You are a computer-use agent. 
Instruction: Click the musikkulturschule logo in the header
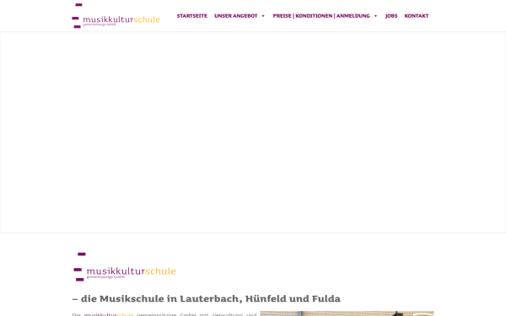click(x=116, y=16)
